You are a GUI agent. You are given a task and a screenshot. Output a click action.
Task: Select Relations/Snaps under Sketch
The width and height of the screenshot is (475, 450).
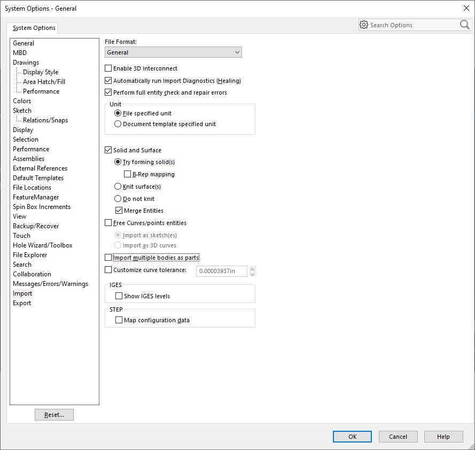tap(45, 120)
